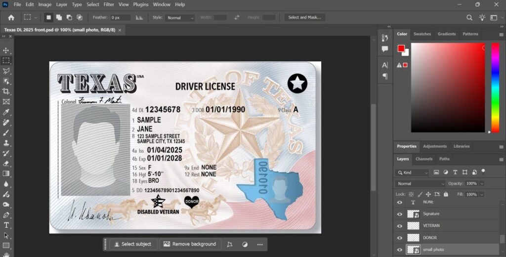Select the Gradient tool
506x257 pixels.
(x=6, y=173)
